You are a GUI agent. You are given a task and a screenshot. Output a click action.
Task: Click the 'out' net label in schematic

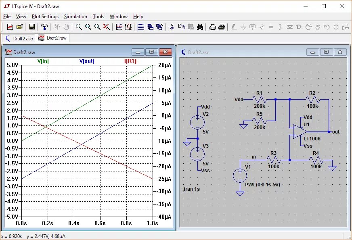click(x=335, y=132)
